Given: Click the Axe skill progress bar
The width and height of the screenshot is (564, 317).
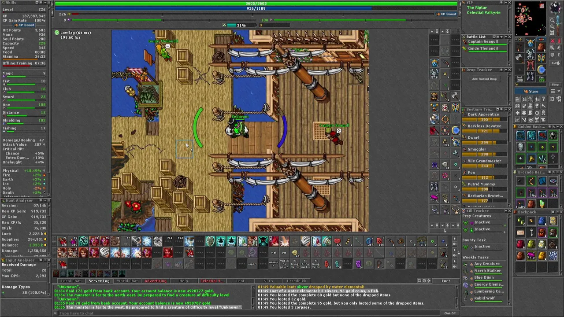Looking at the screenshot, I should point(25,109).
